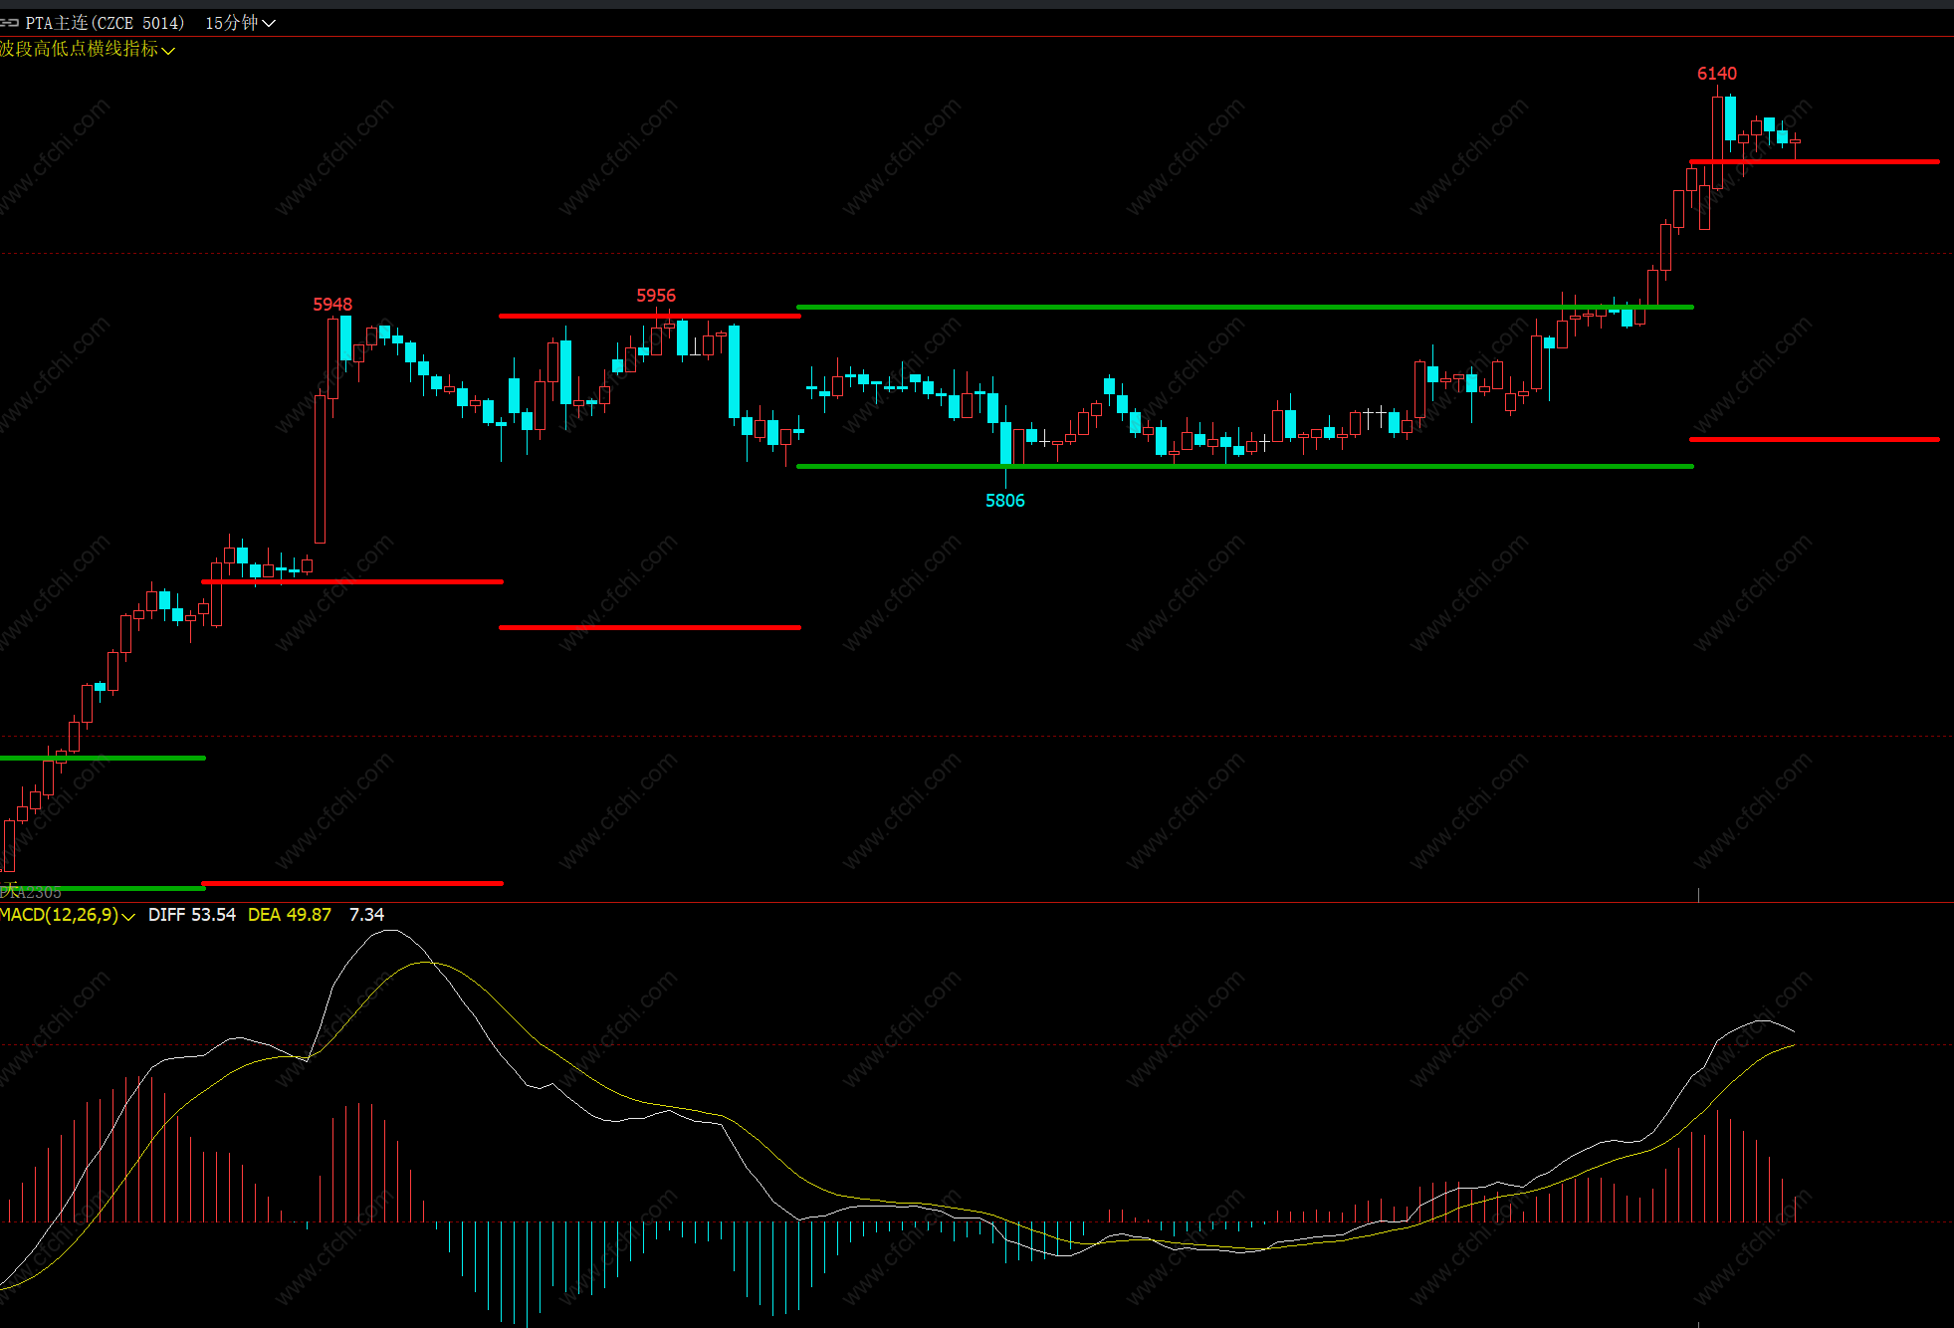Click the 6140 swing high label
The width and height of the screenshot is (1954, 1328).
click(1716, 74)
